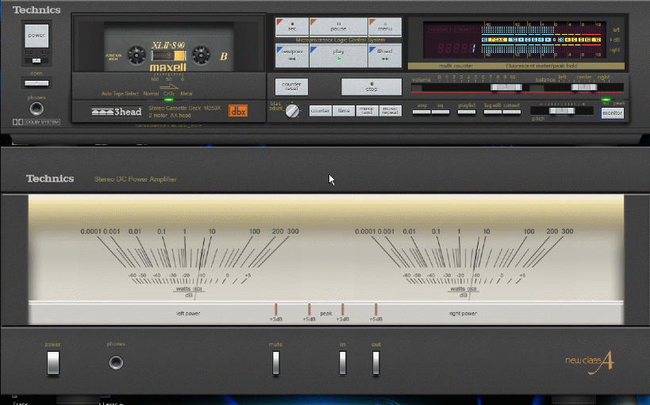Click the 'left power' label
Image resolution: width=650 pixels, height=405 pixels.
point(188,314)
